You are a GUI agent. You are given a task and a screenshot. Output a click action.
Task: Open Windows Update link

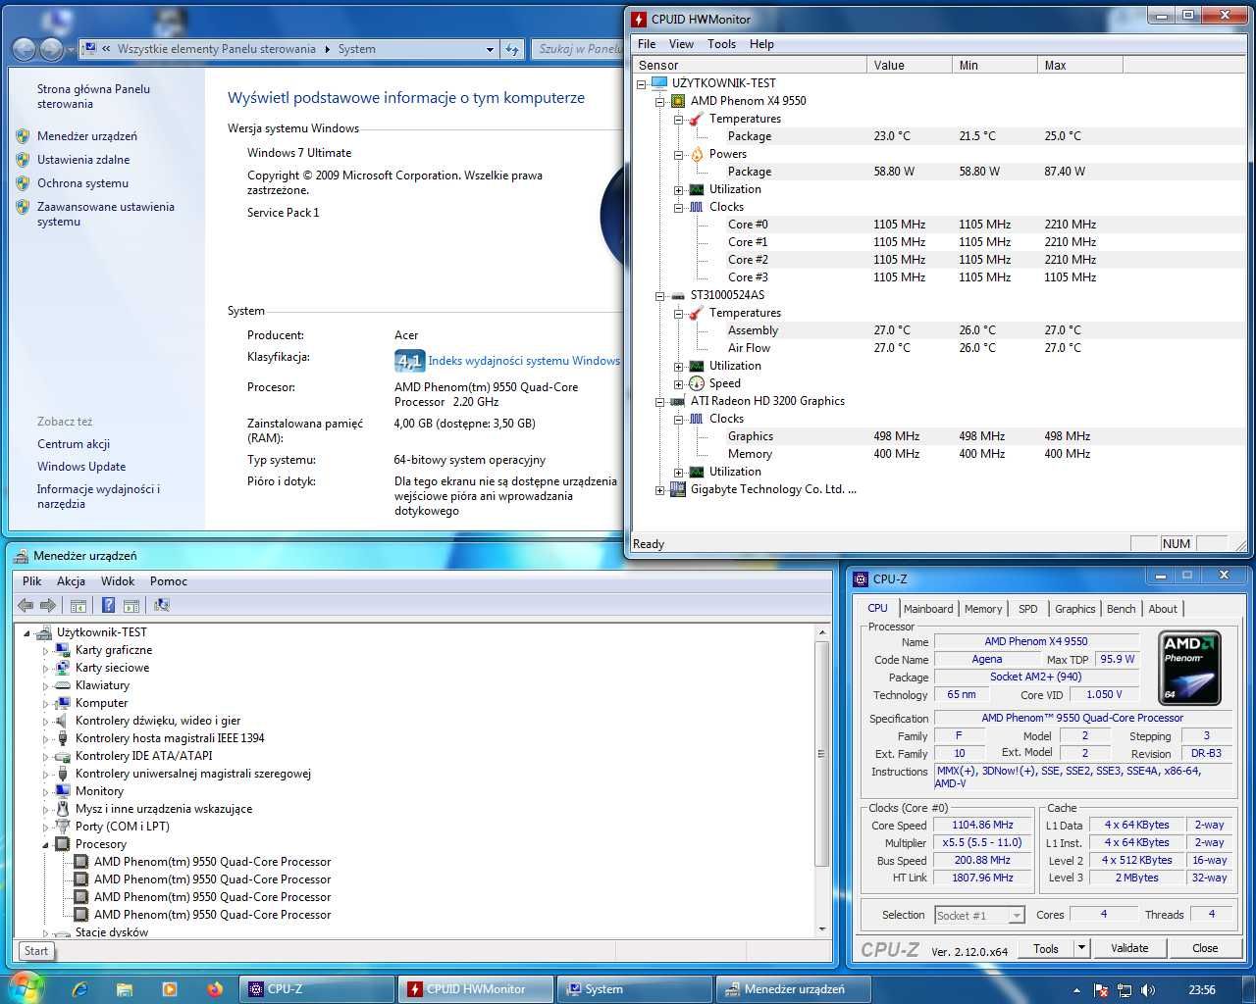81,467
